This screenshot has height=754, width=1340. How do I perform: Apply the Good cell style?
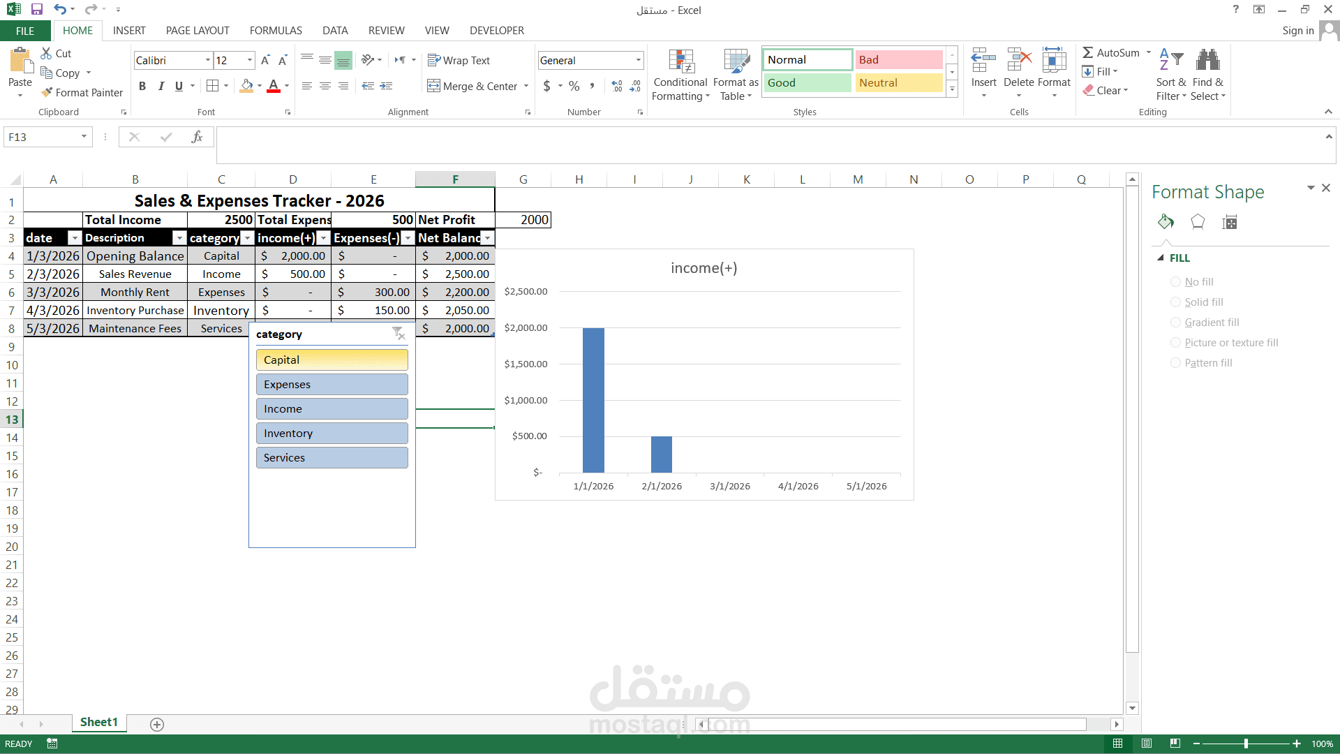coord(807,83)
